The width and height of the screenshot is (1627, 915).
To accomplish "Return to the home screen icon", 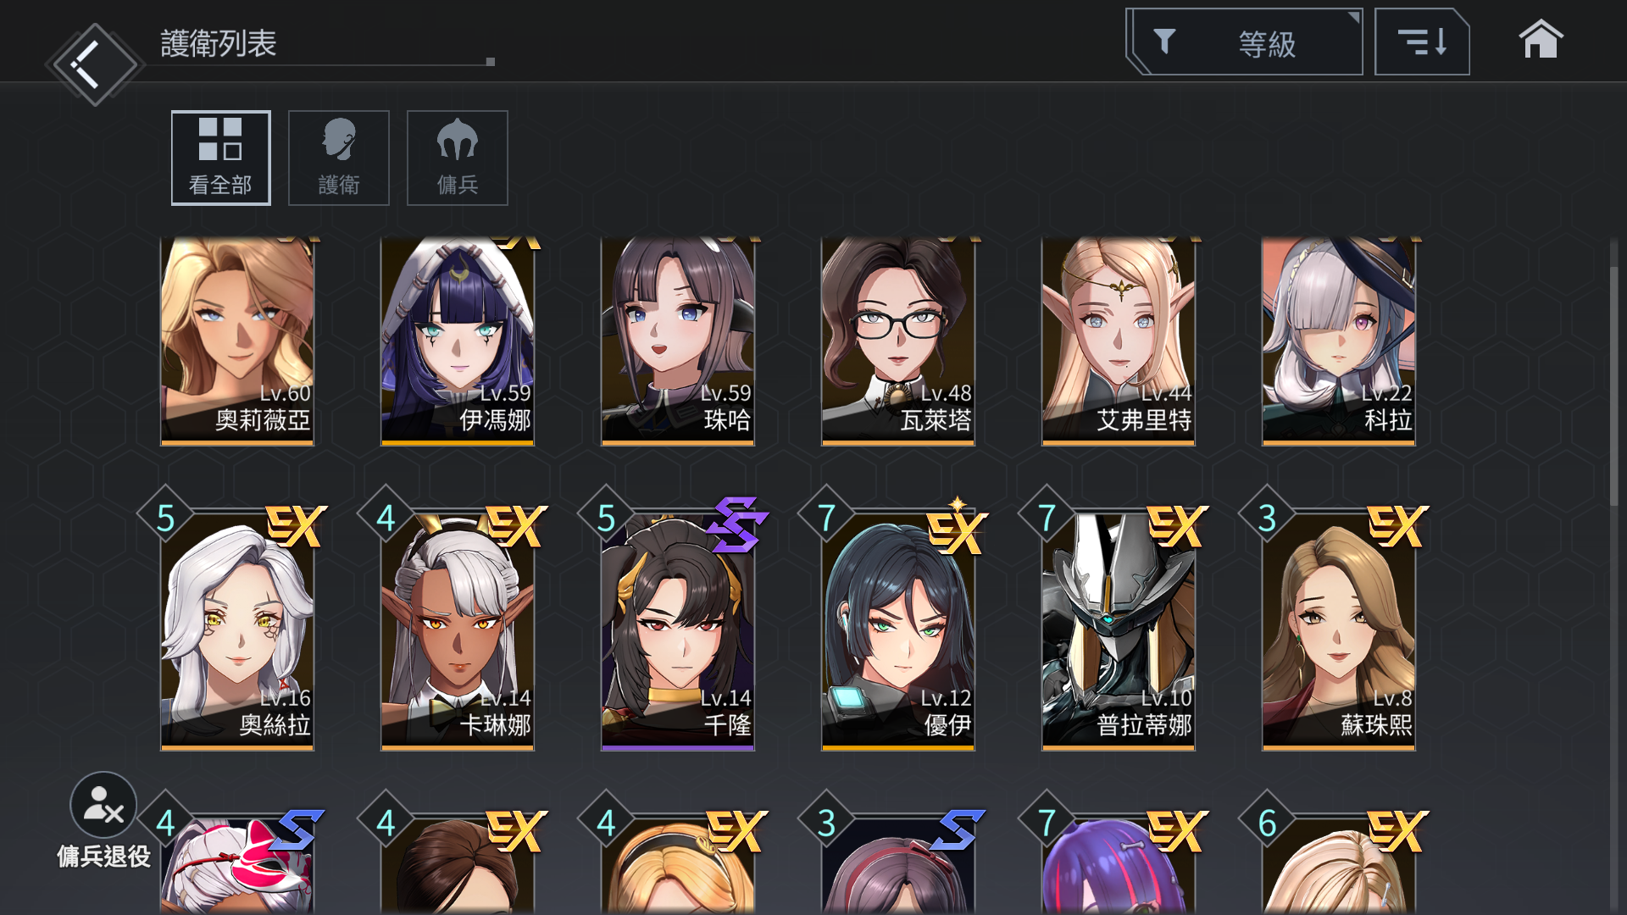I will (x=1540, y=40).
